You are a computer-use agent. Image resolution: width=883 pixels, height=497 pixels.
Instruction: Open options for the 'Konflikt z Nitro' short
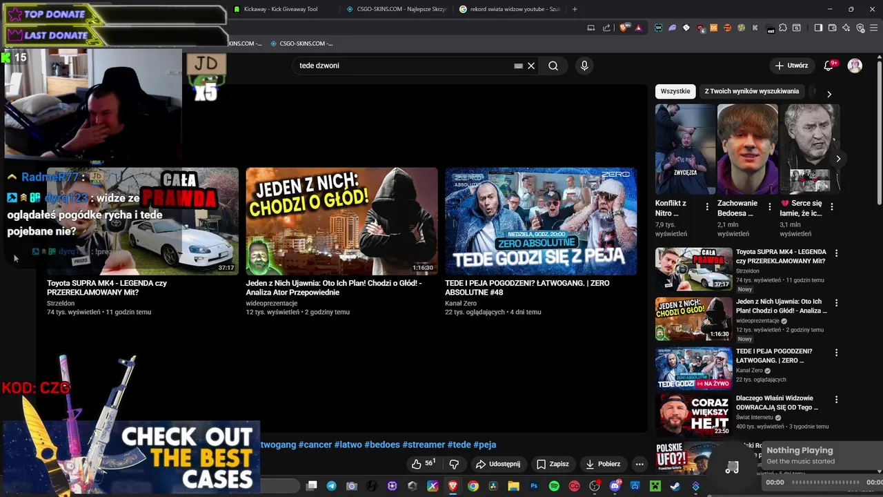pyautogui.click(x=707, y=206)
